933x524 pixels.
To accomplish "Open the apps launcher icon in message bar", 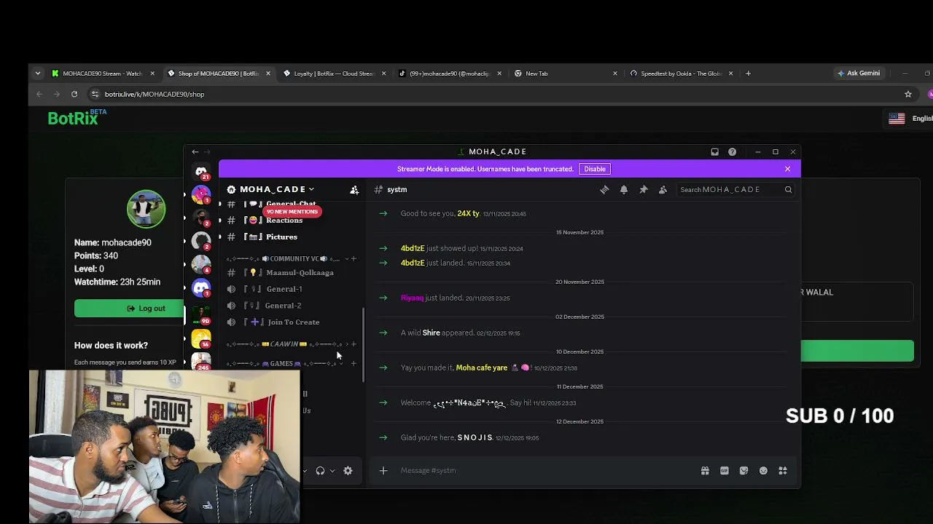I will [x=783, y=471].
